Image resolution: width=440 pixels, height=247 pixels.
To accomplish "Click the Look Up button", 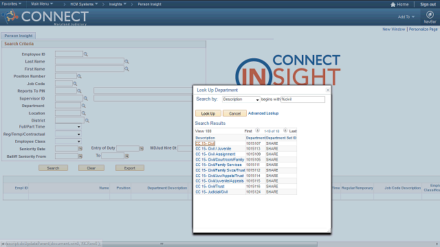I will (x=208, y=113).
